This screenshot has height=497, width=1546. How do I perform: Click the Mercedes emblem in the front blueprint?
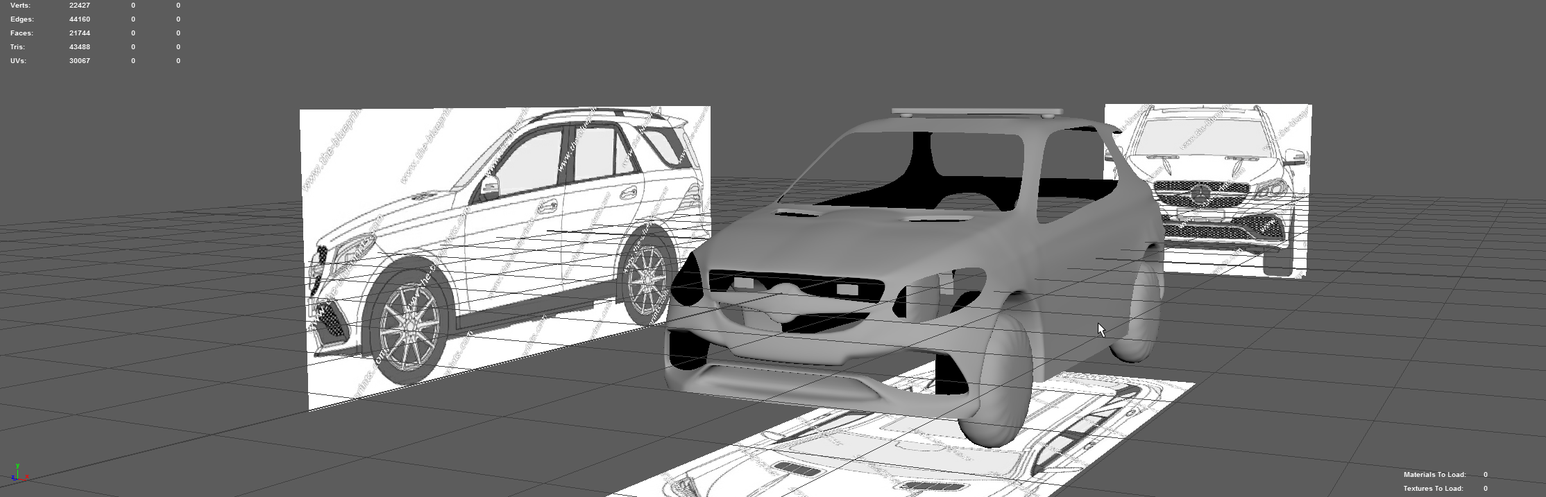(x=1203, y=195)
